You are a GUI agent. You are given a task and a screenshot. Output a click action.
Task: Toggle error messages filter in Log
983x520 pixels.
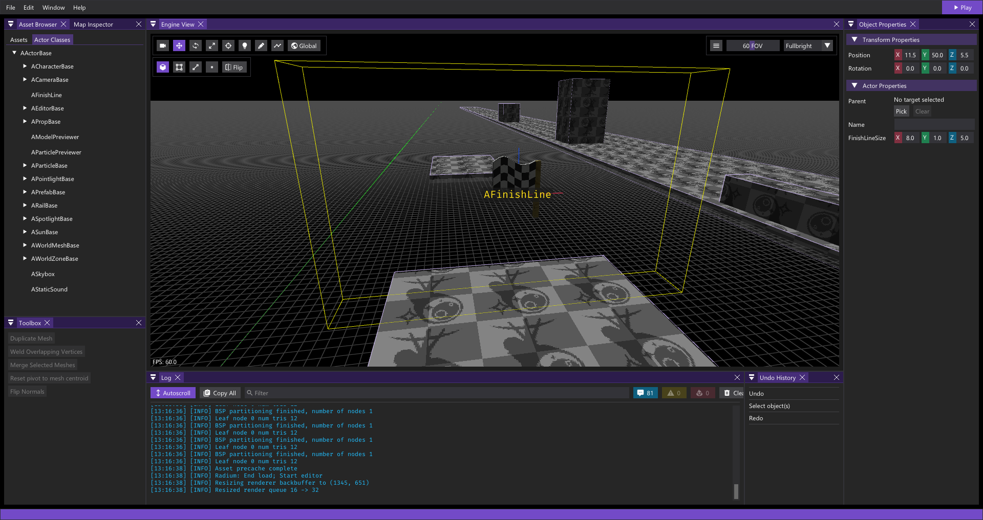702,393
